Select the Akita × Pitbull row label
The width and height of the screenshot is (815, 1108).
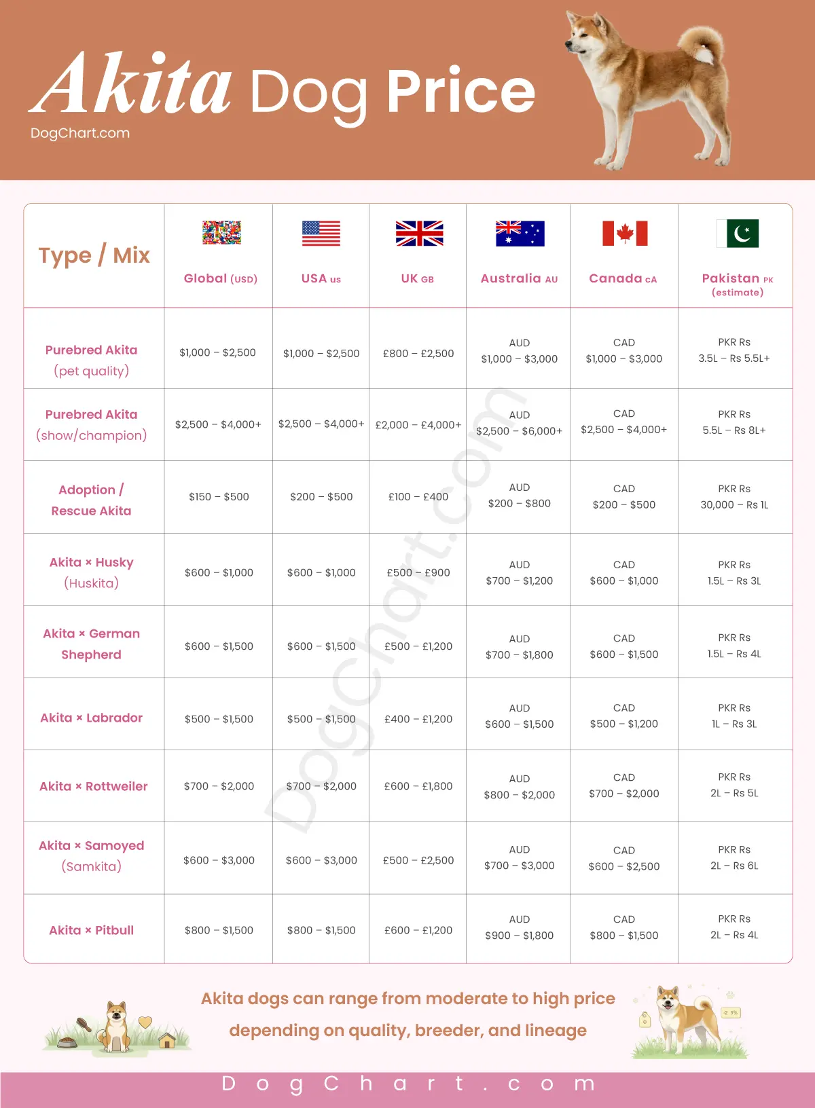(91, 930)
